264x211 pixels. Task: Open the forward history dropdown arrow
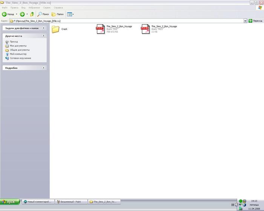[x=27, y=14]
